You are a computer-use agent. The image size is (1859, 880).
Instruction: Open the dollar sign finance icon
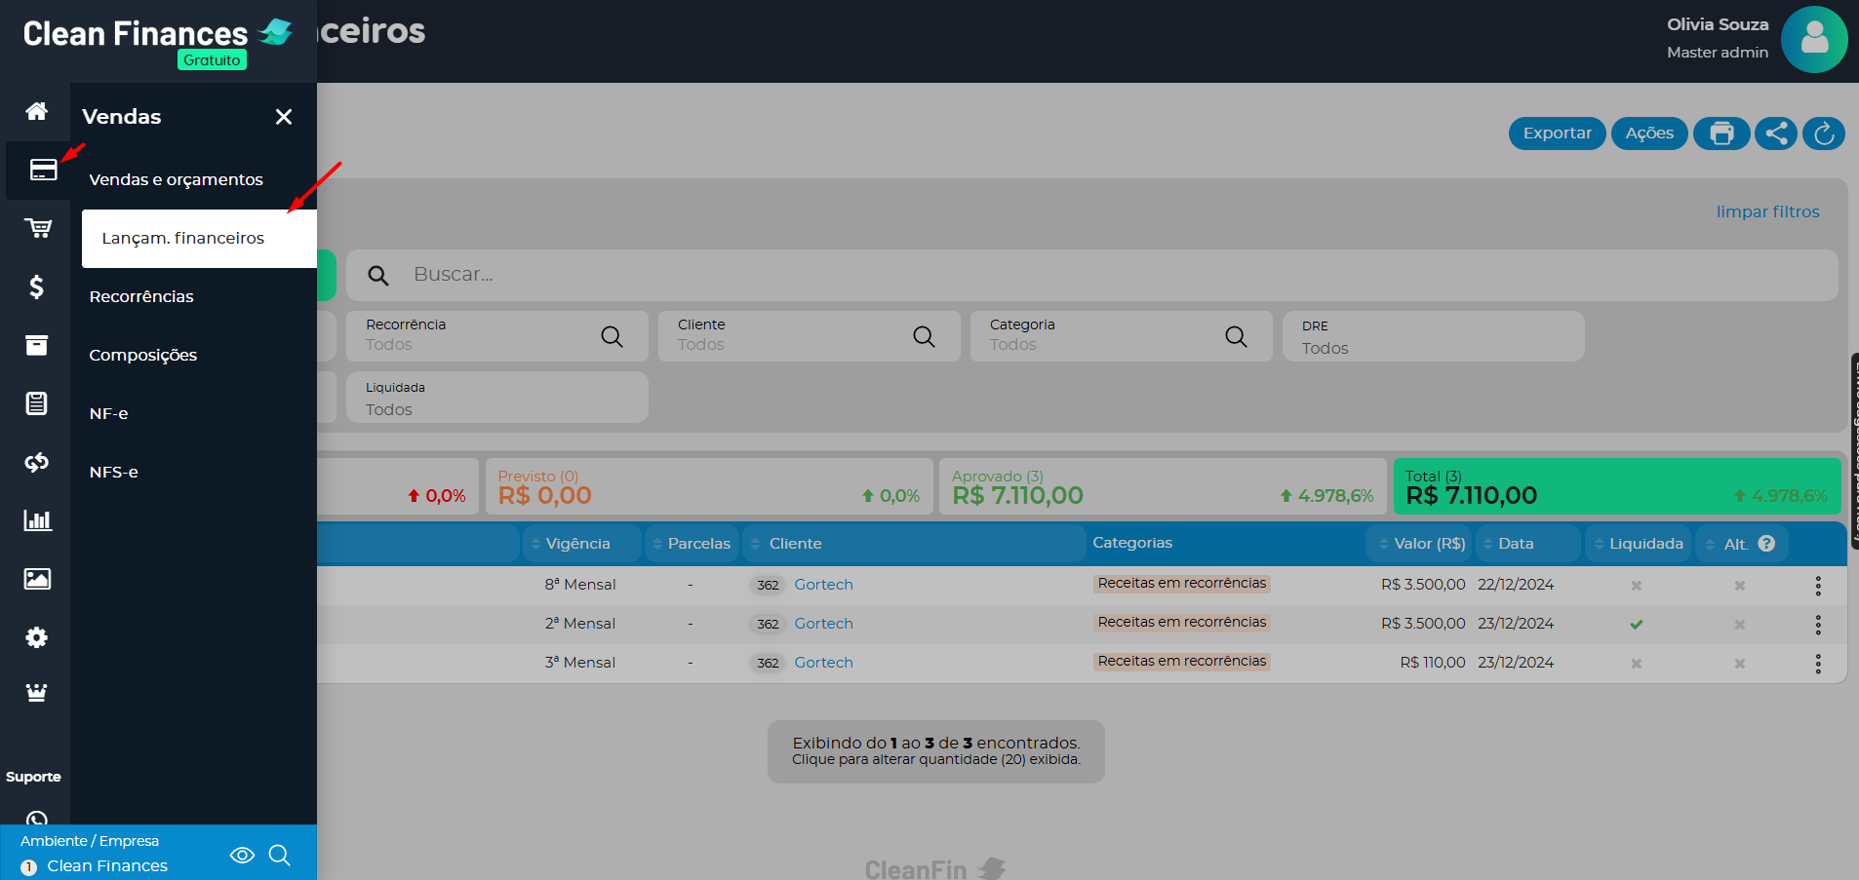36,287
